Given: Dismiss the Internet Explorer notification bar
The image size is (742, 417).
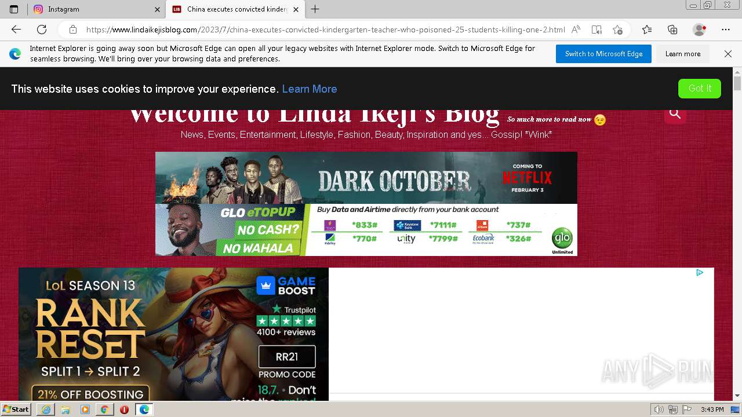Looking at the screenshot, I should pyautogui.click(x=728, y=54).
